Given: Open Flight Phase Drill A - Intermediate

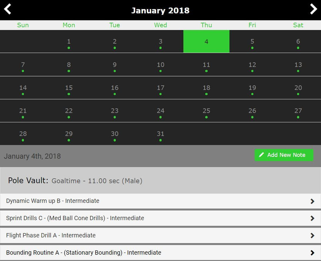Looking at the screenshot, I should [x=160, y=235].
